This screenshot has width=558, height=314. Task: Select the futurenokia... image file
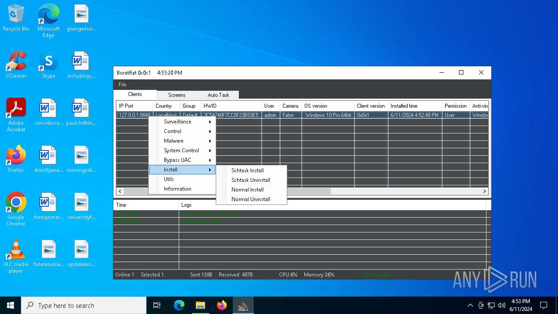(x=48, y=253)
